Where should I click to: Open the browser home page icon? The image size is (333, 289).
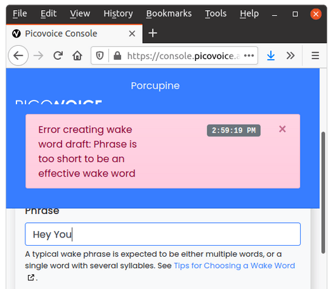[77, 56]
